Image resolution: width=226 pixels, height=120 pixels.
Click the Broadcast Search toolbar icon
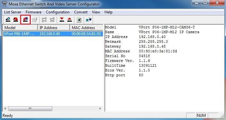(x=8, y=20)
